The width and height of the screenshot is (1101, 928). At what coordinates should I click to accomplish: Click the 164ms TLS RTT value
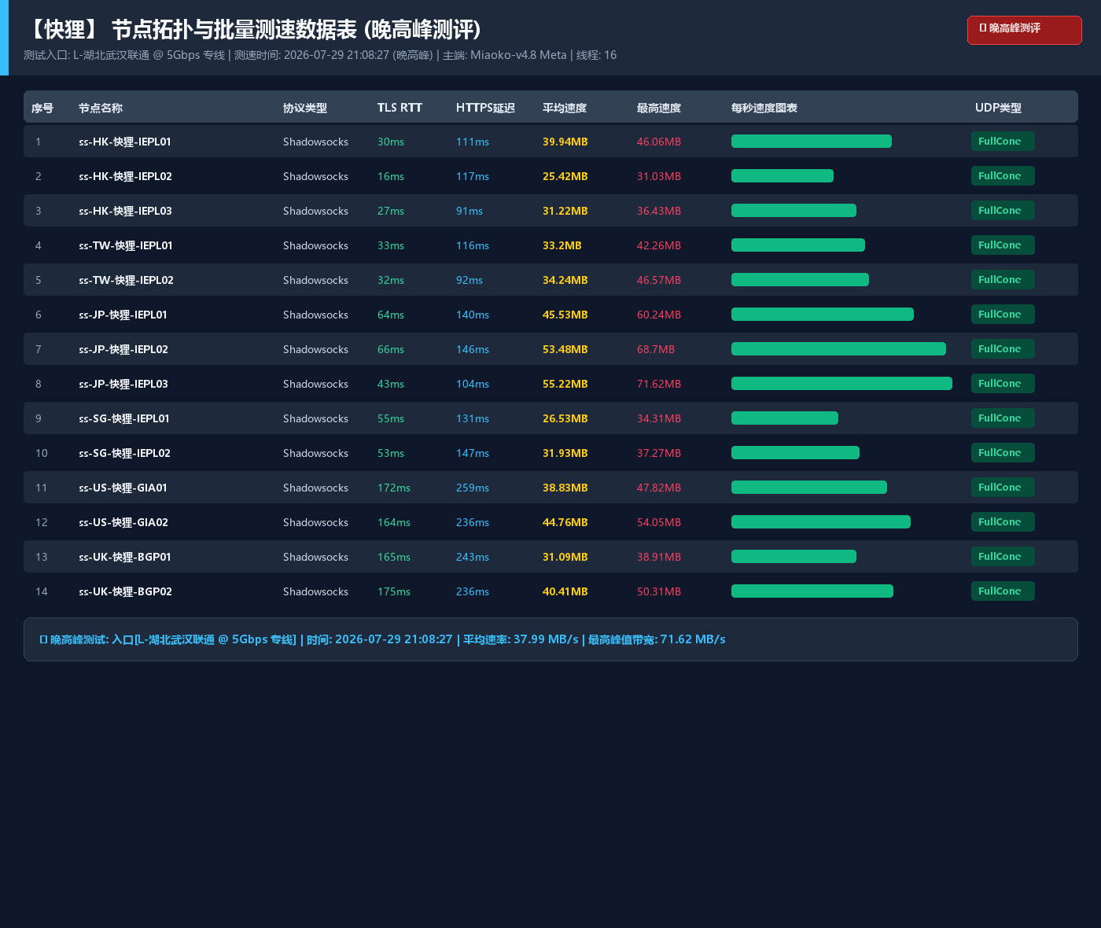coord(394,522)
